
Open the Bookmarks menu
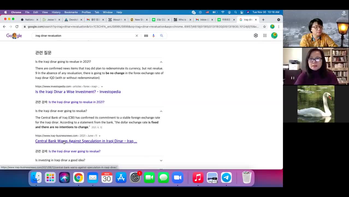tap(71, 12)
